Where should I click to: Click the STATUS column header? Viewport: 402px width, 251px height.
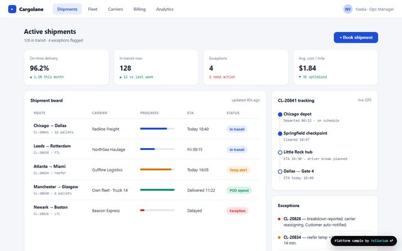(x=233, y=113)
